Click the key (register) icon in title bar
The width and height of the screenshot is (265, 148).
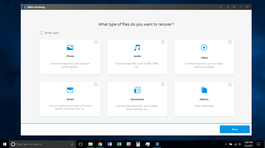[221, 7]
